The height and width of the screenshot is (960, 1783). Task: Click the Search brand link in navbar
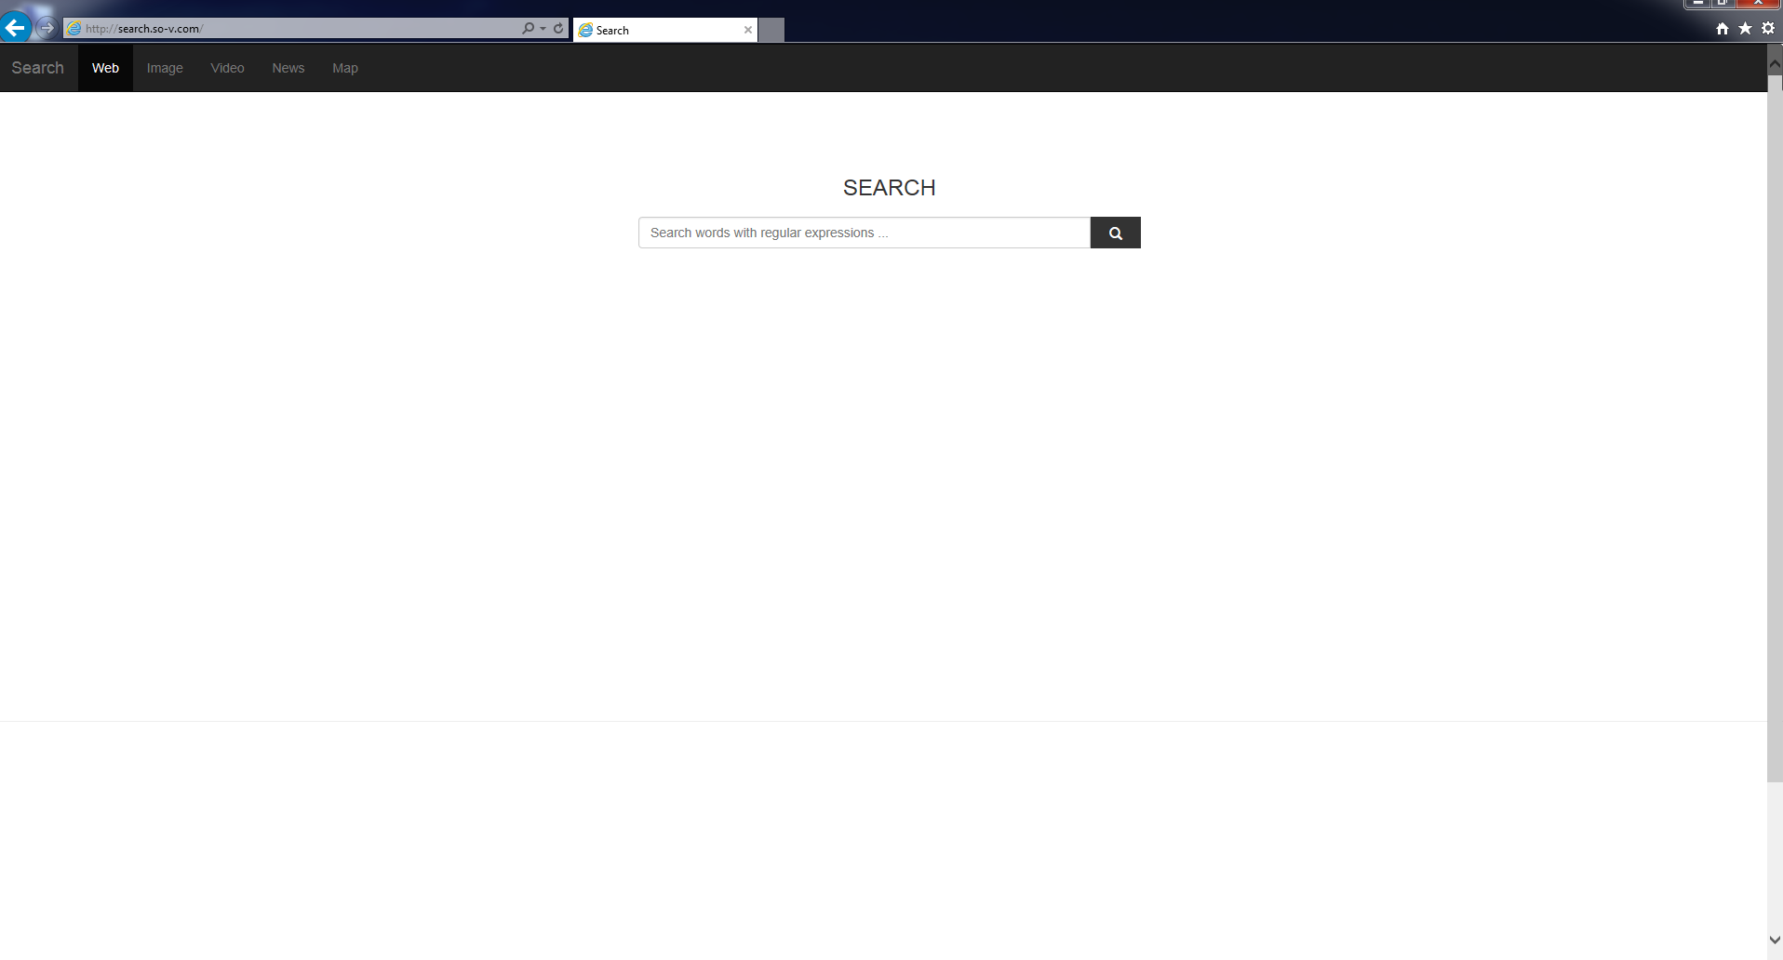[x=38, y=68]
